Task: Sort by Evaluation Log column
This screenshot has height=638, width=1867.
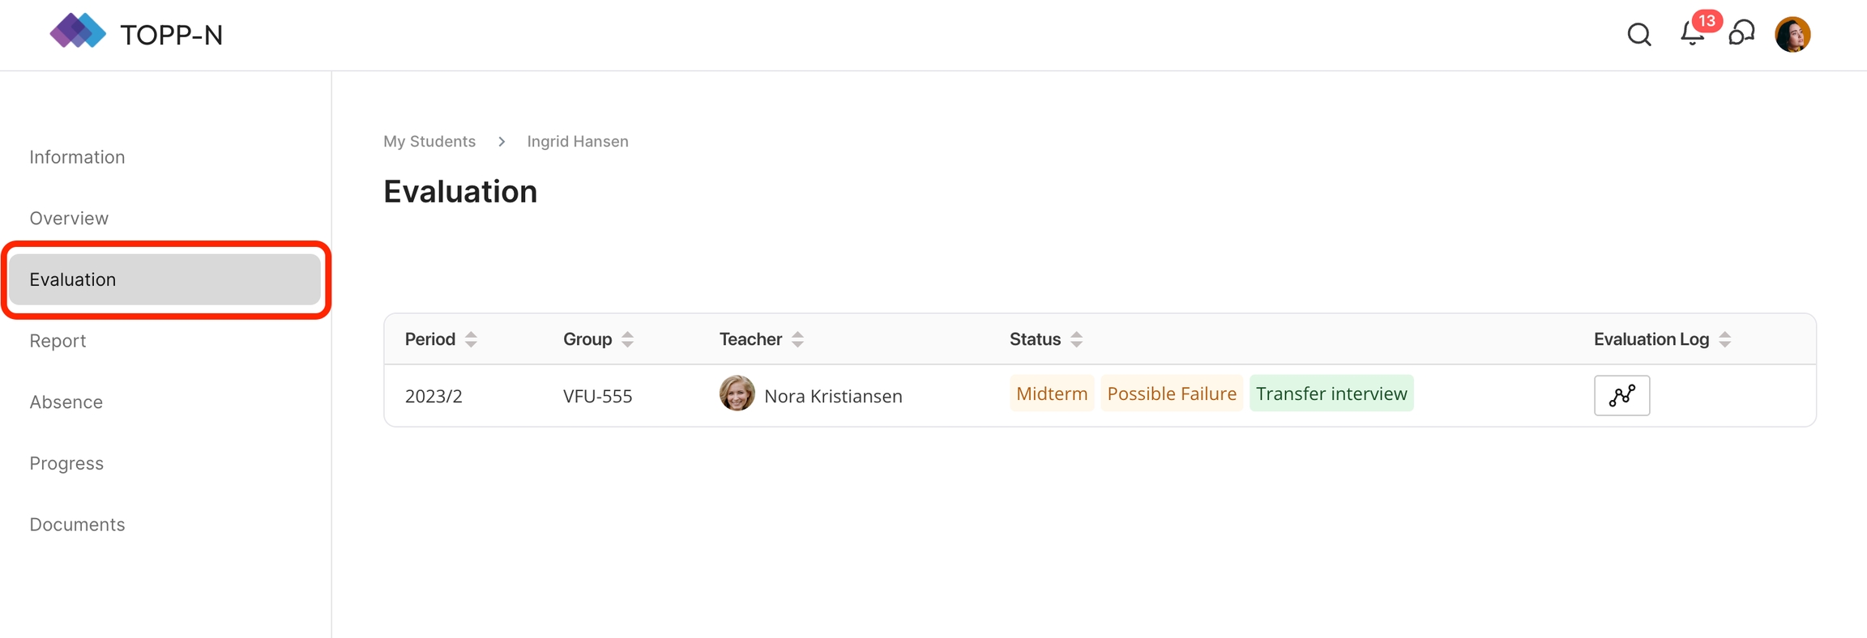Action: pyautogui.click(x=1724, y=339)
